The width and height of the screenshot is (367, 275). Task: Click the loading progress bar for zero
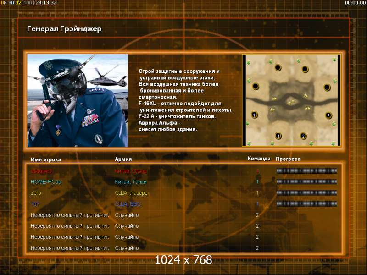tap(306, 193)
